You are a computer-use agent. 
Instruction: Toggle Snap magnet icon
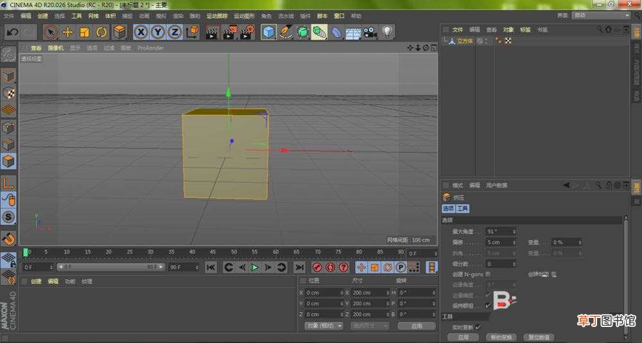(8, 238)
